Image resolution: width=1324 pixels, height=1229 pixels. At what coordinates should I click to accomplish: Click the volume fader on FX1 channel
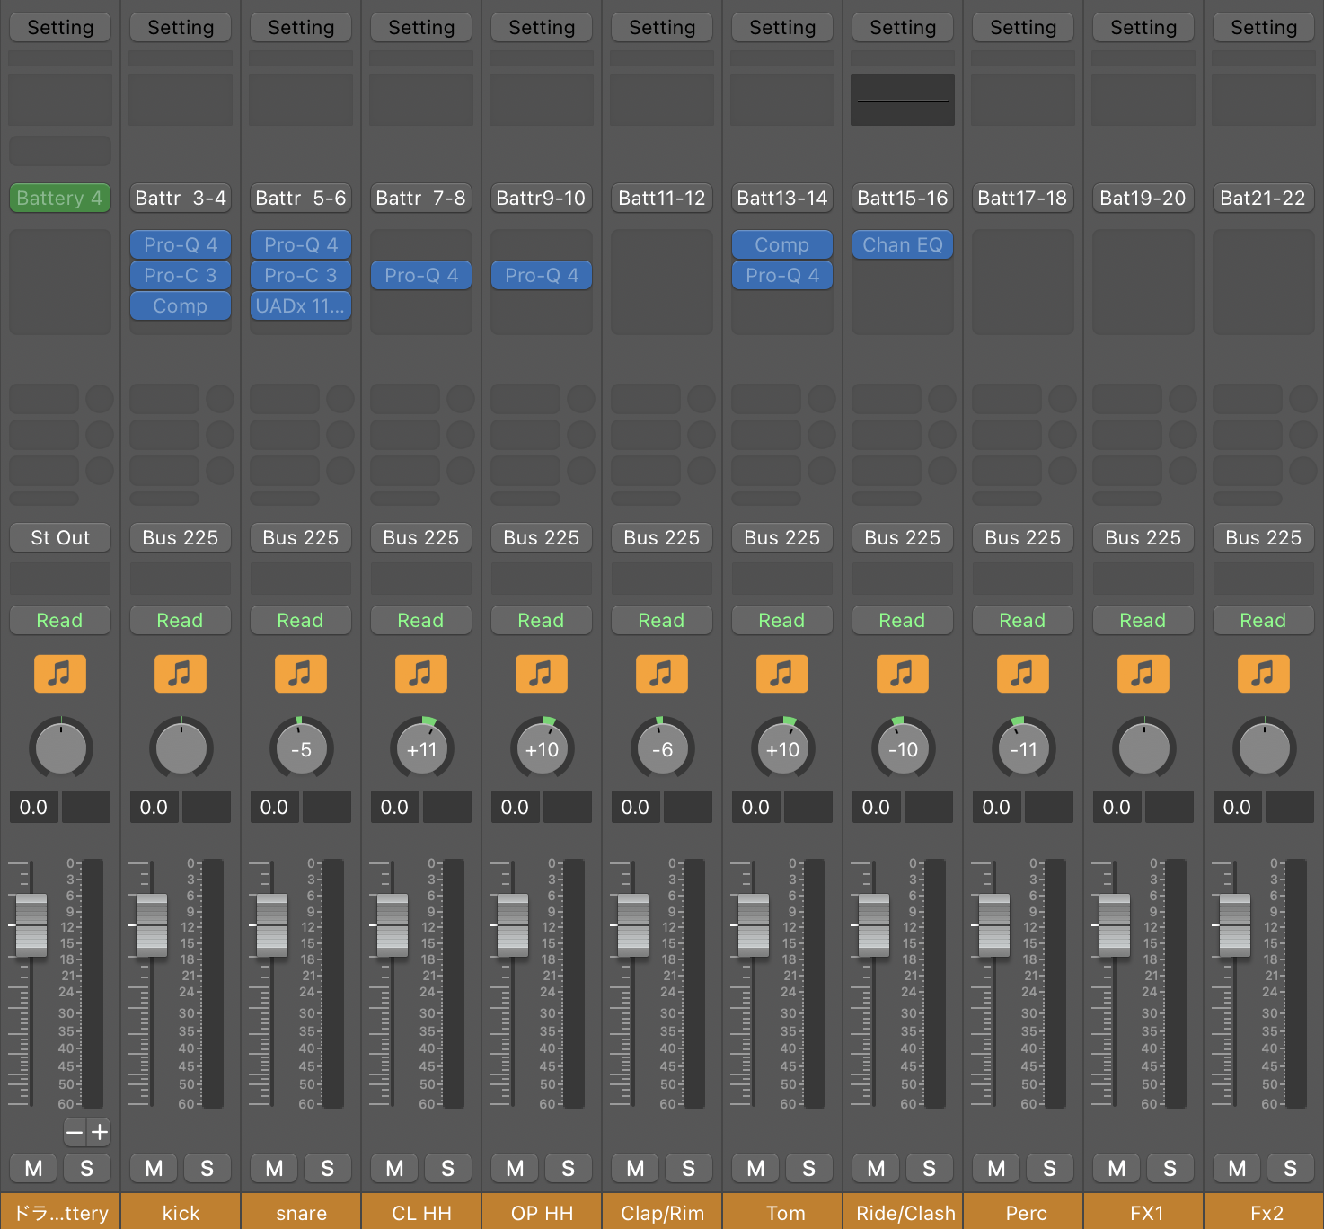point(1115,925)
